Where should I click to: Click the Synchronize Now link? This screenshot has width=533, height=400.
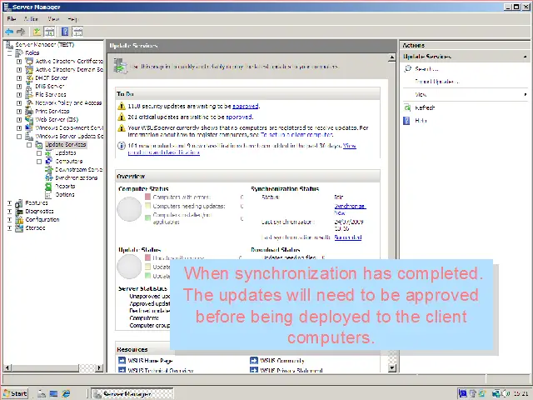click(x=350, y=209)
